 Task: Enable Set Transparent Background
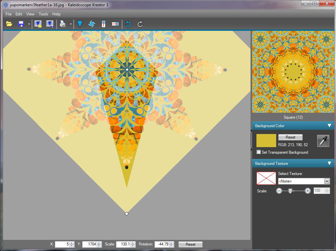click(259, 152)
